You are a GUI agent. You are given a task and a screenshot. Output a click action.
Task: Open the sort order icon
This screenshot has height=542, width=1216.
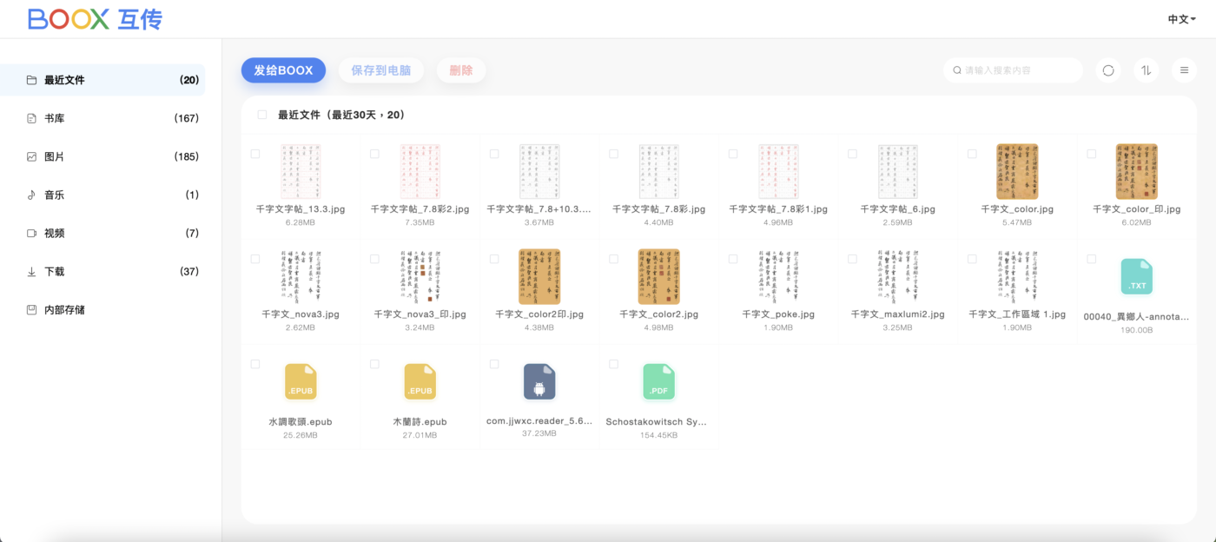1147,70
